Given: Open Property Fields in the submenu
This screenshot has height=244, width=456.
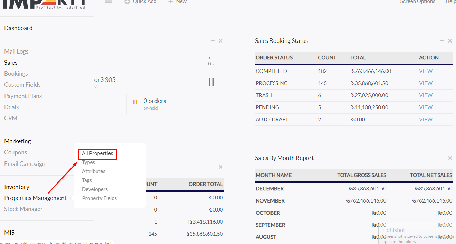Looking at the screenshot, I should click(99, 198).
